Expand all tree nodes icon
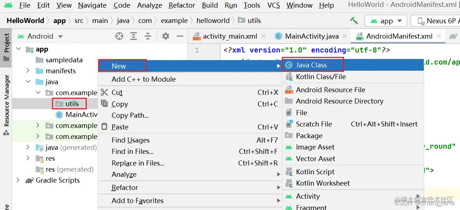Screen dimensions: 460x210 (134, 36)
